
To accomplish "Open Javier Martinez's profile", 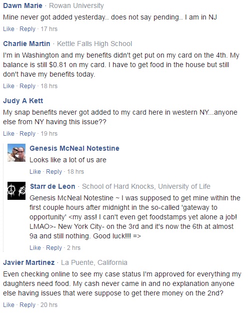I will tap(29, 262).
